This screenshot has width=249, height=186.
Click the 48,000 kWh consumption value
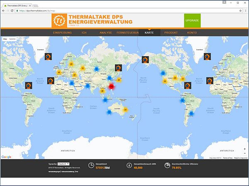138,168
